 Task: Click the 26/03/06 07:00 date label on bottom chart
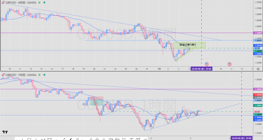241,138
